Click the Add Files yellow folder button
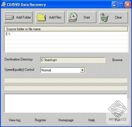Screen dimensions: 132x127 click(x=50, y=17)
